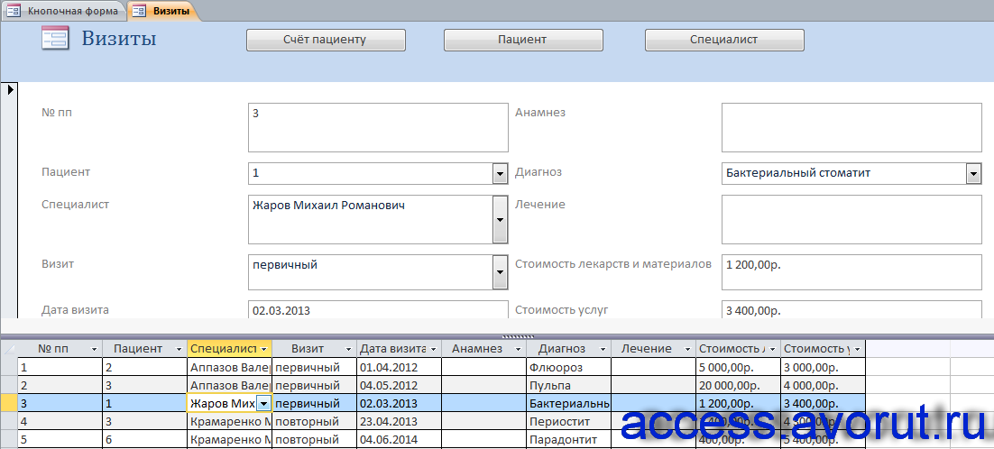
Task: Click the Специалист button in the header
Action: click(x=724, y=40)
